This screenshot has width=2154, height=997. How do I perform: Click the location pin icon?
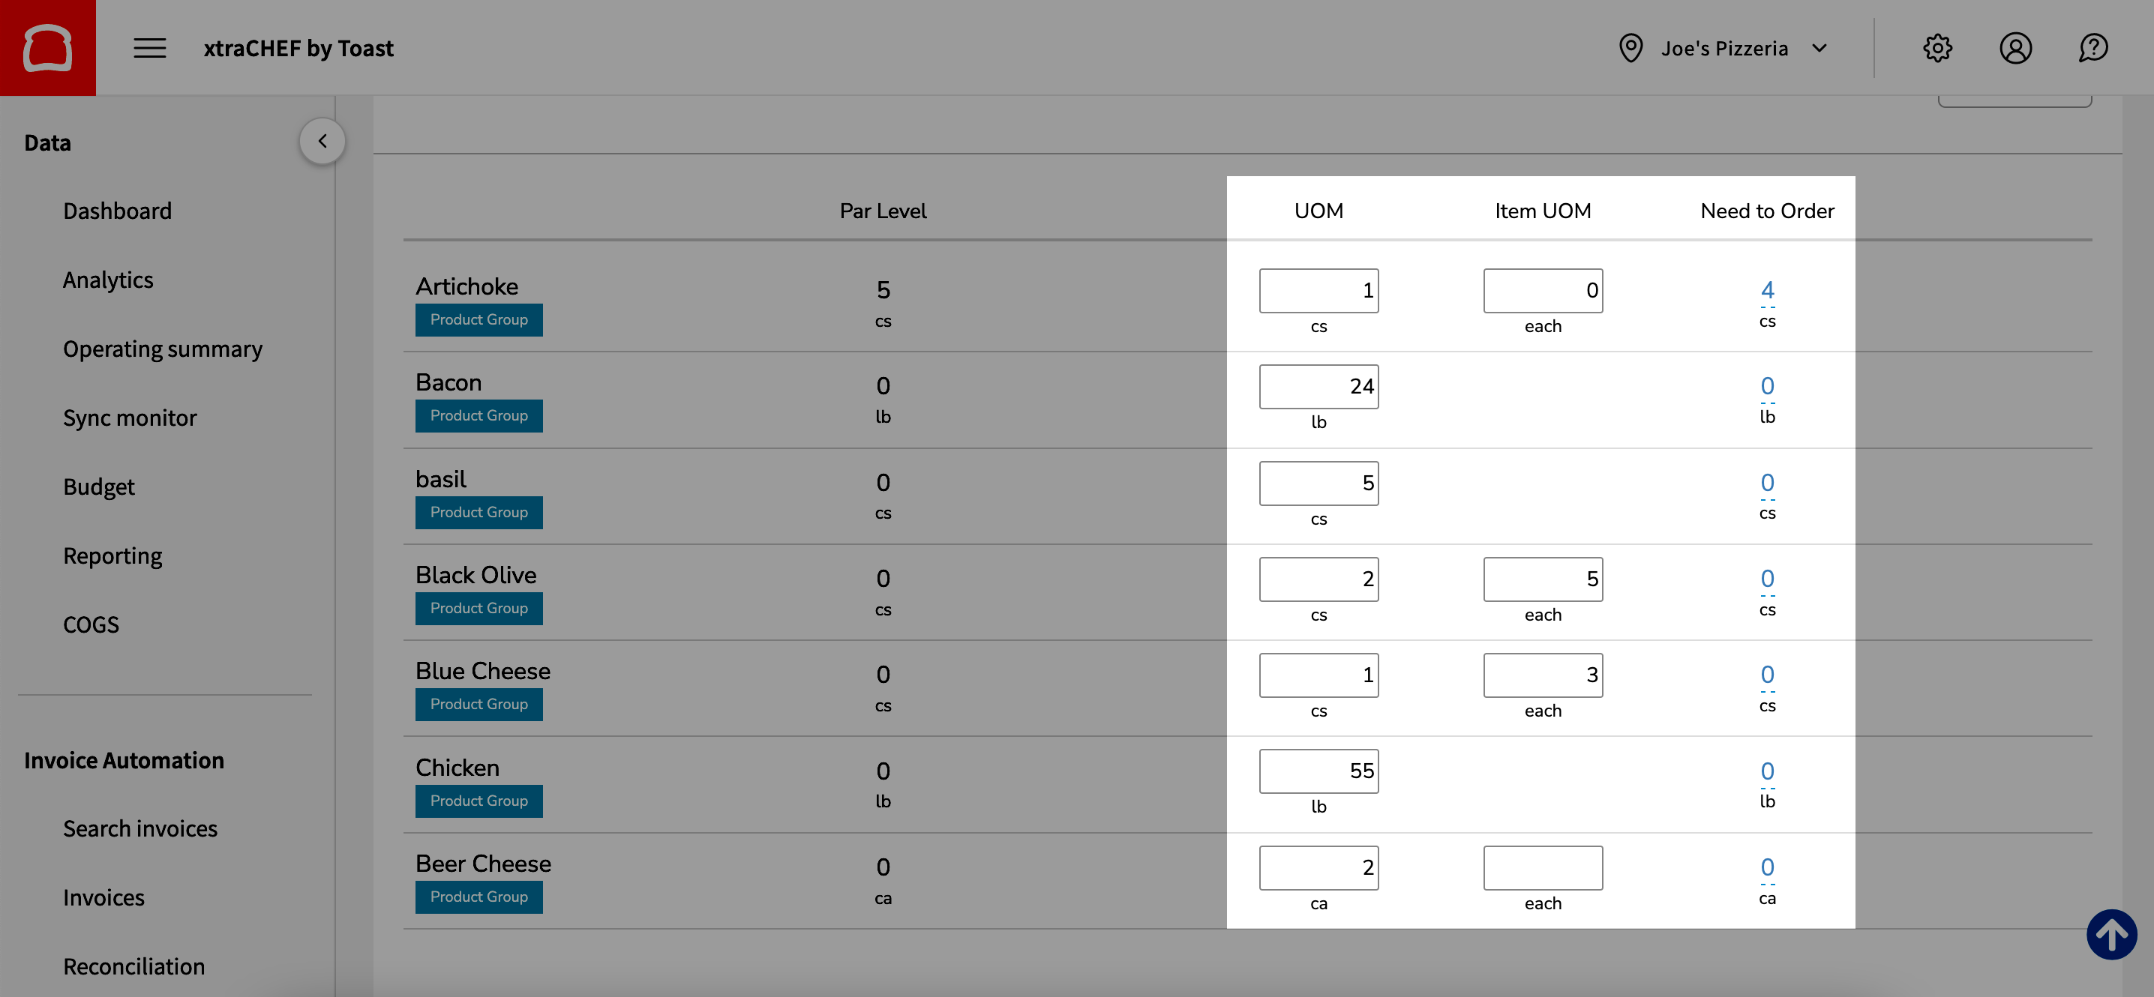[1630, 48]
